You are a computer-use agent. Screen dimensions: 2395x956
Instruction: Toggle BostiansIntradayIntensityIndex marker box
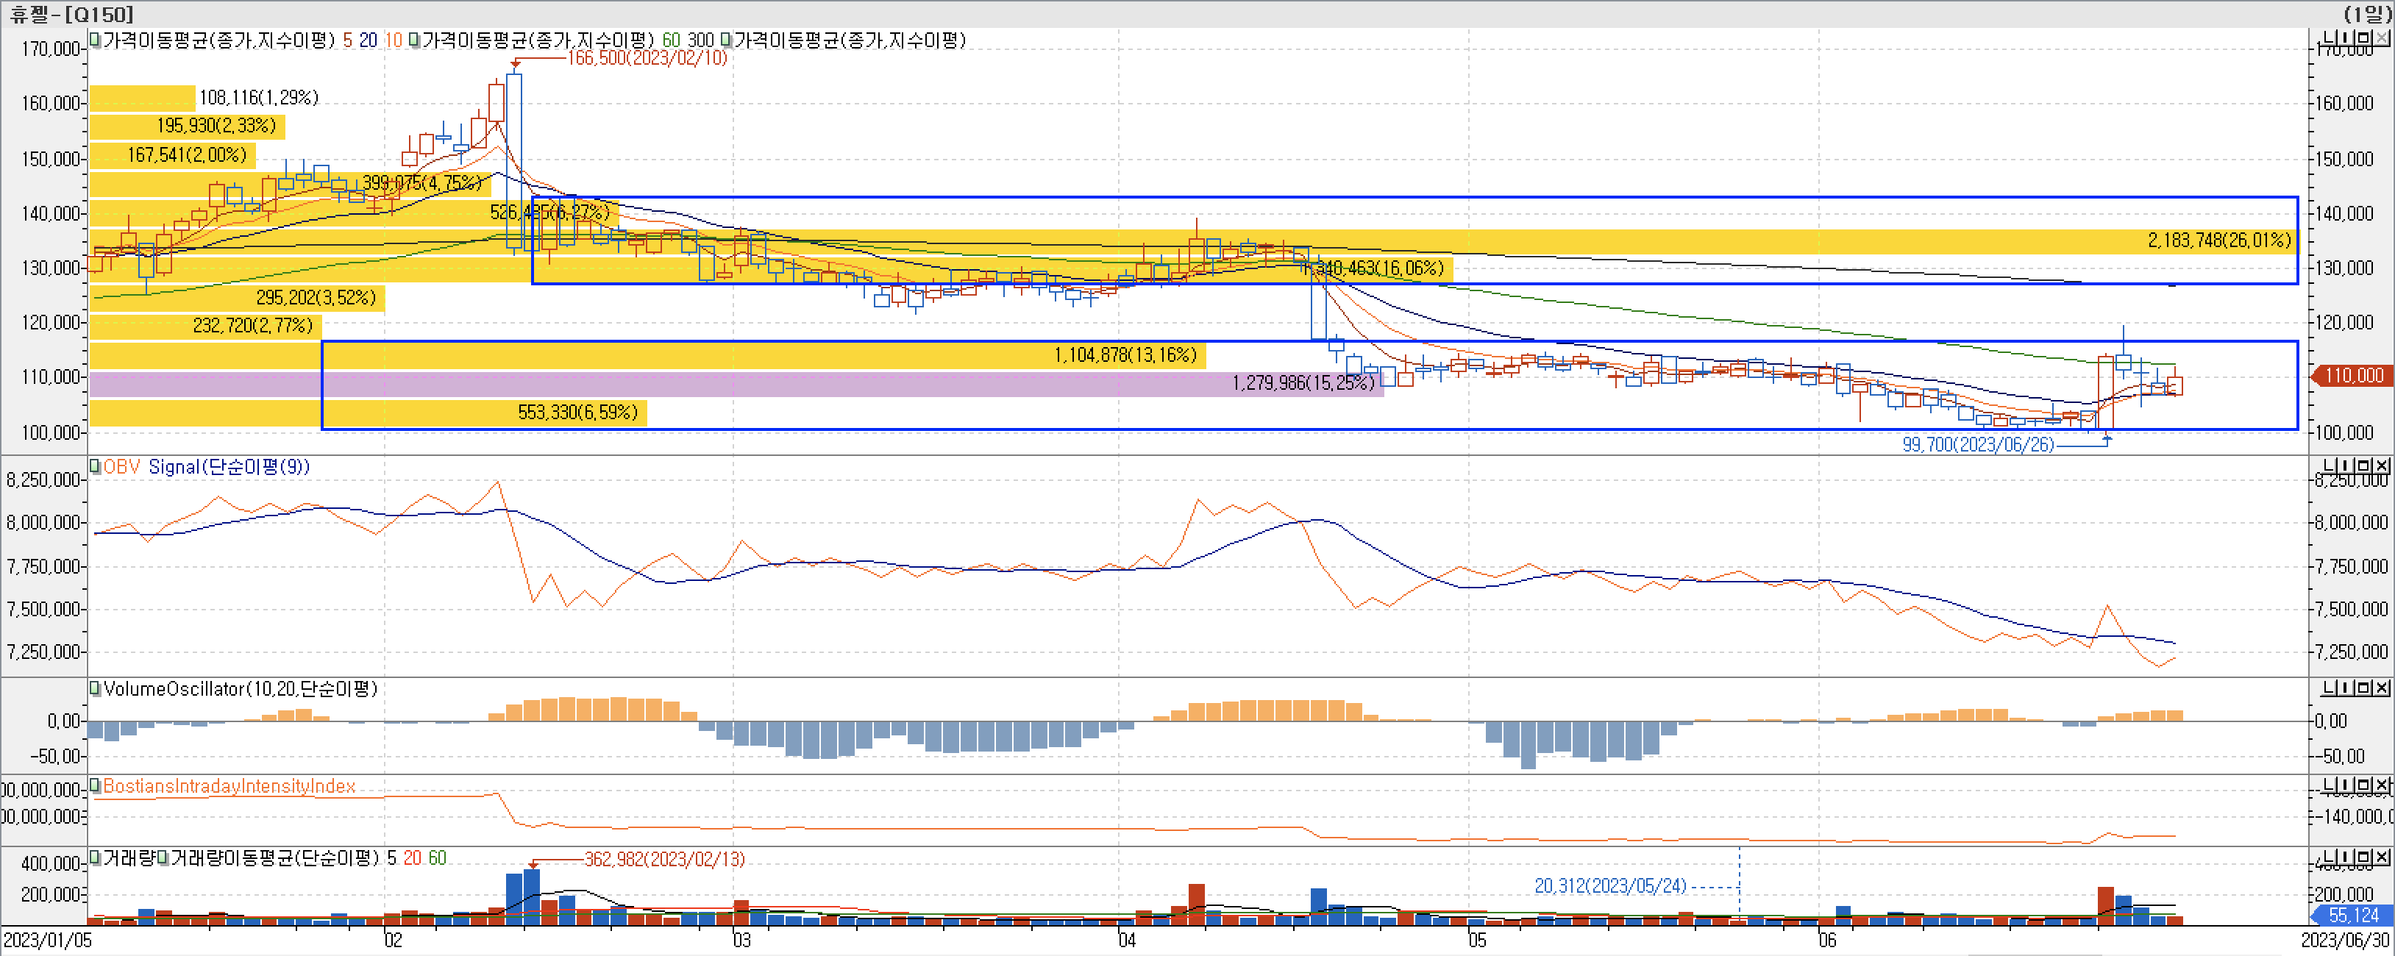[95, 786]
